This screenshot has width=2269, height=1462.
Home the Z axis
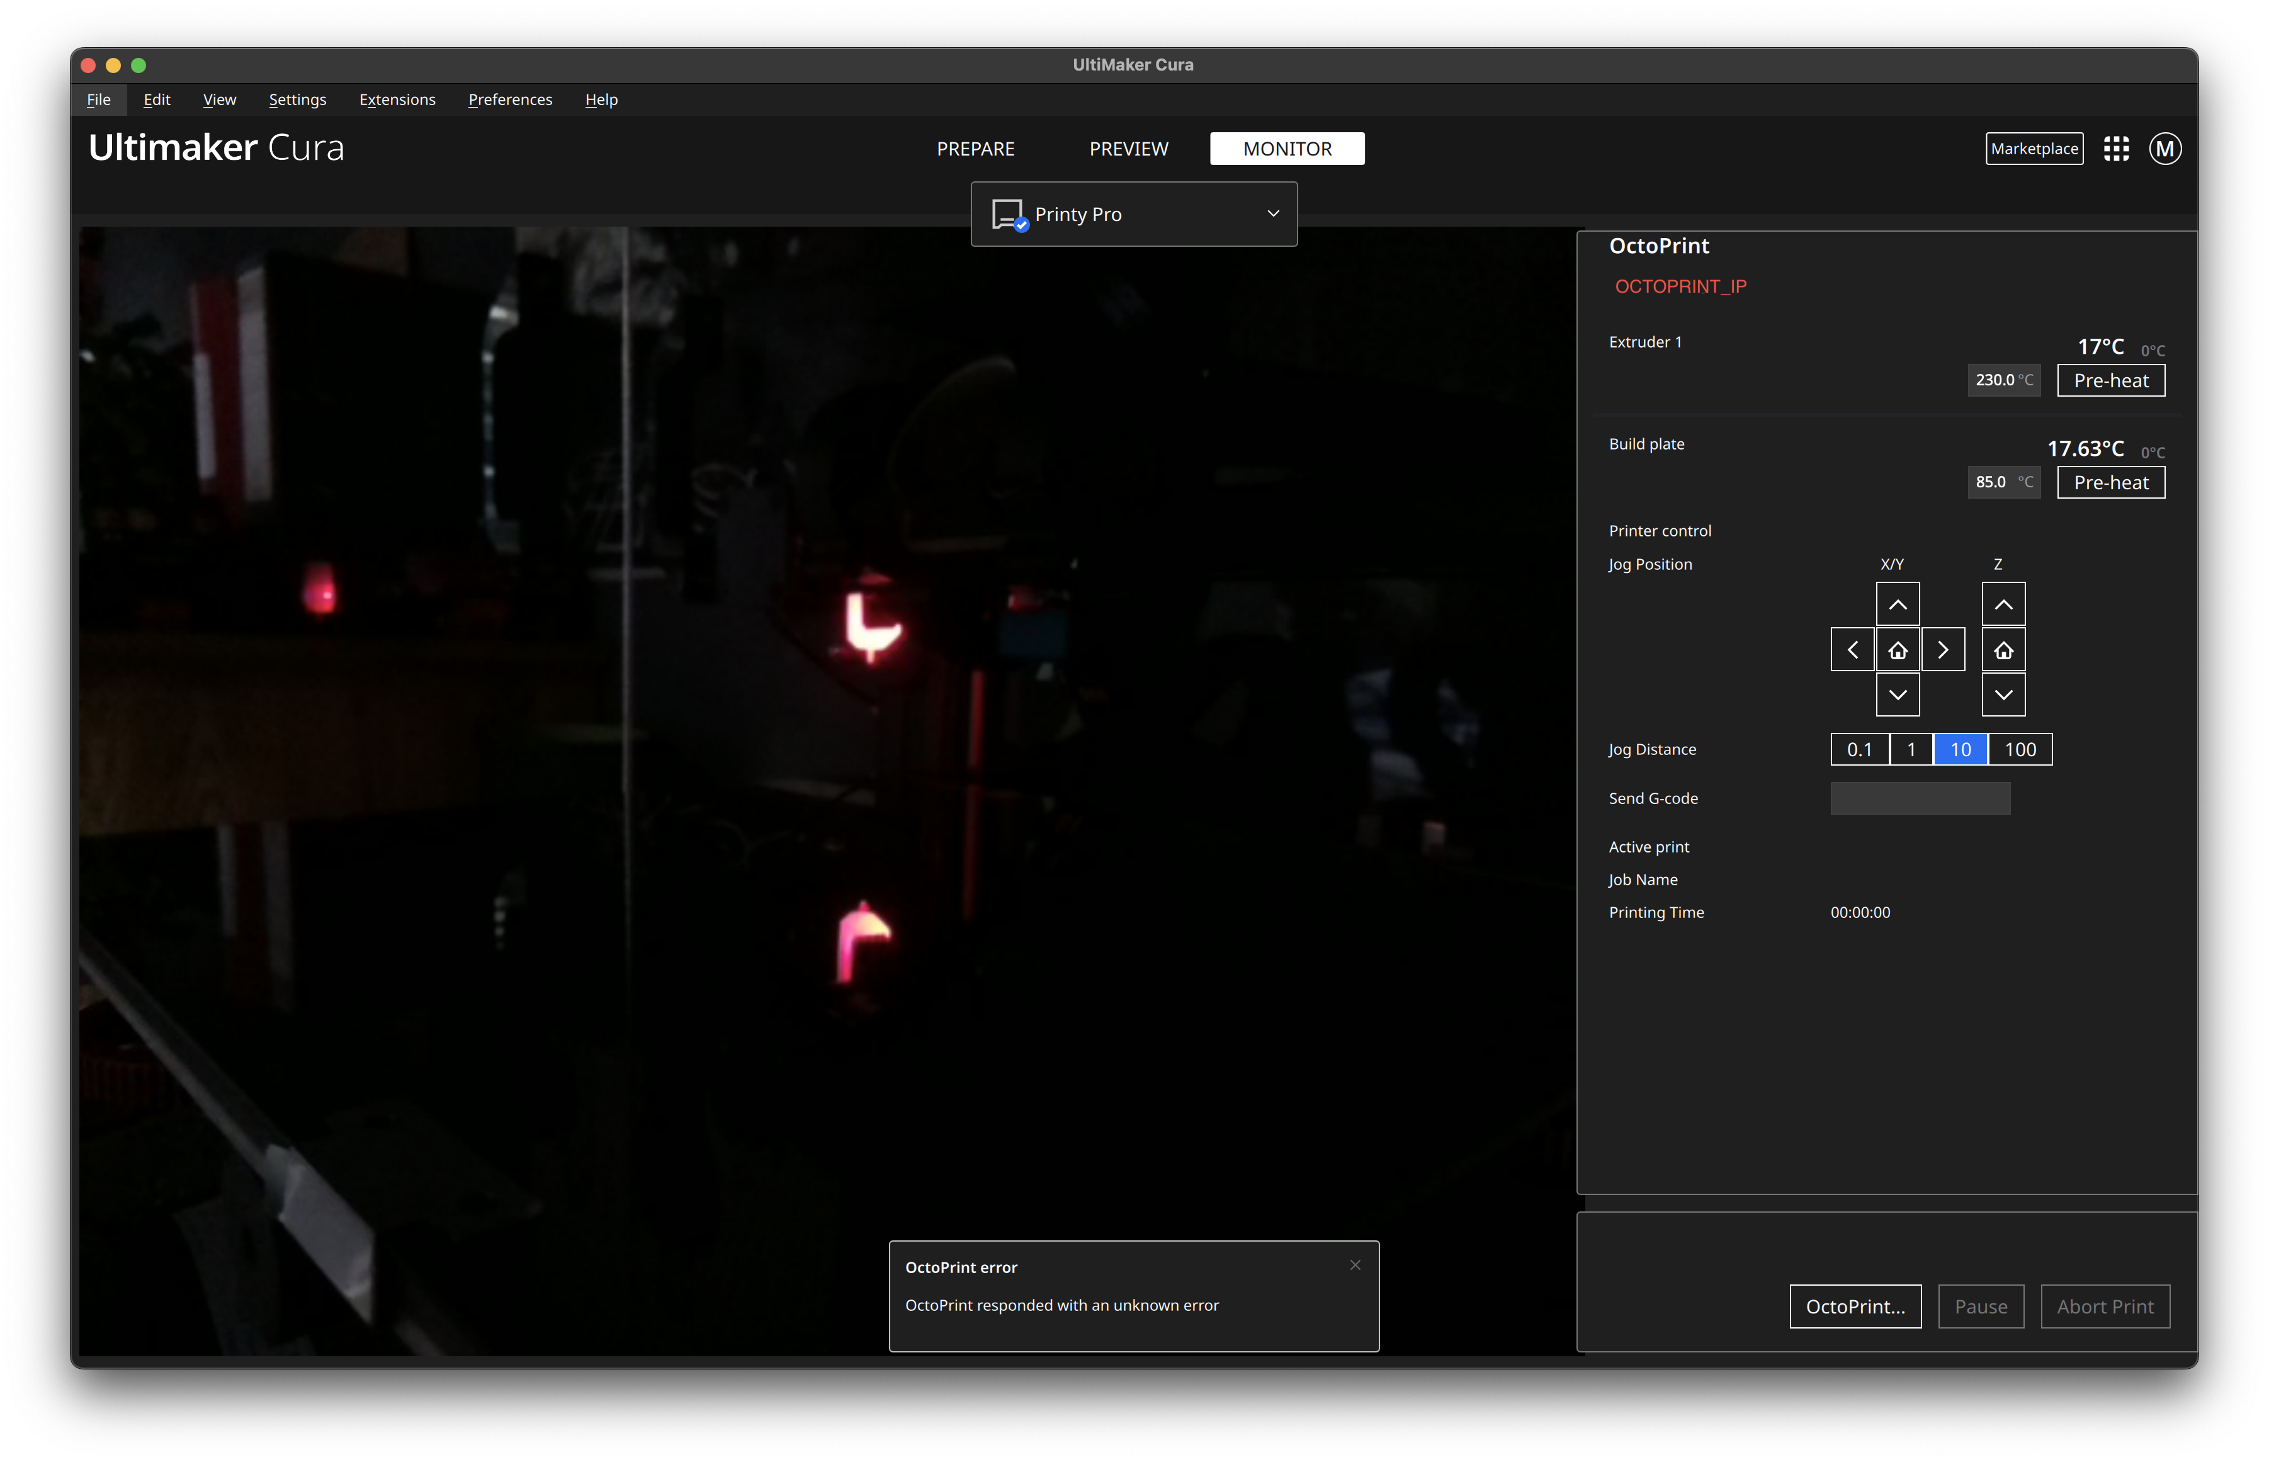(2003, 649)
